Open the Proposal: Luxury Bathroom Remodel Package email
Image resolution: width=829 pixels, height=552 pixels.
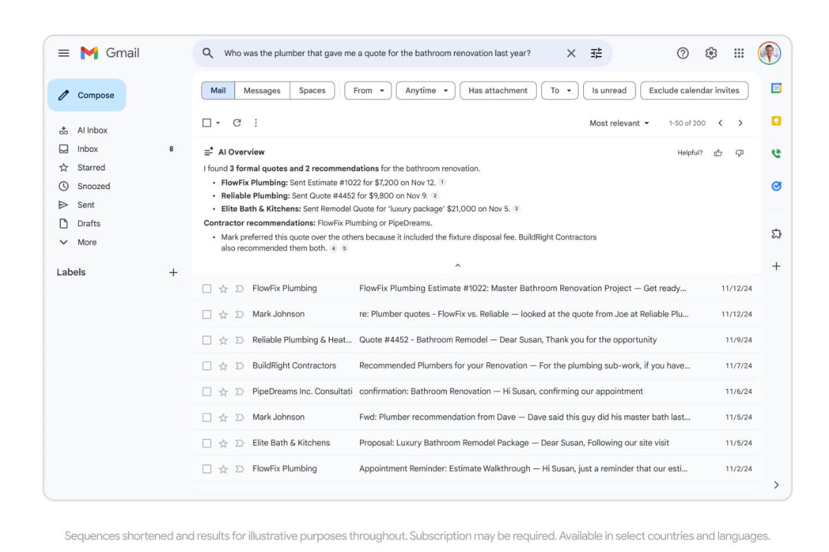tap(475, 443)
